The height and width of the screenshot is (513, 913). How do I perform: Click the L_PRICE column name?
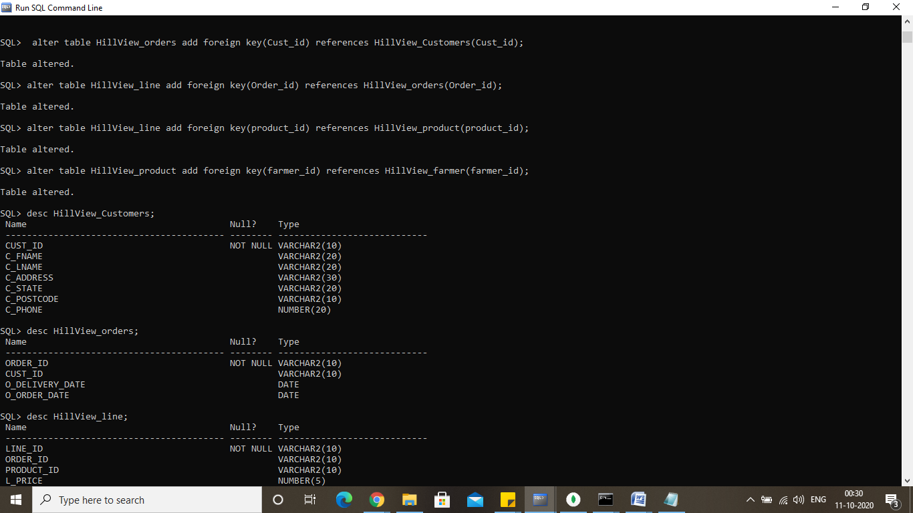coord(24,481)
